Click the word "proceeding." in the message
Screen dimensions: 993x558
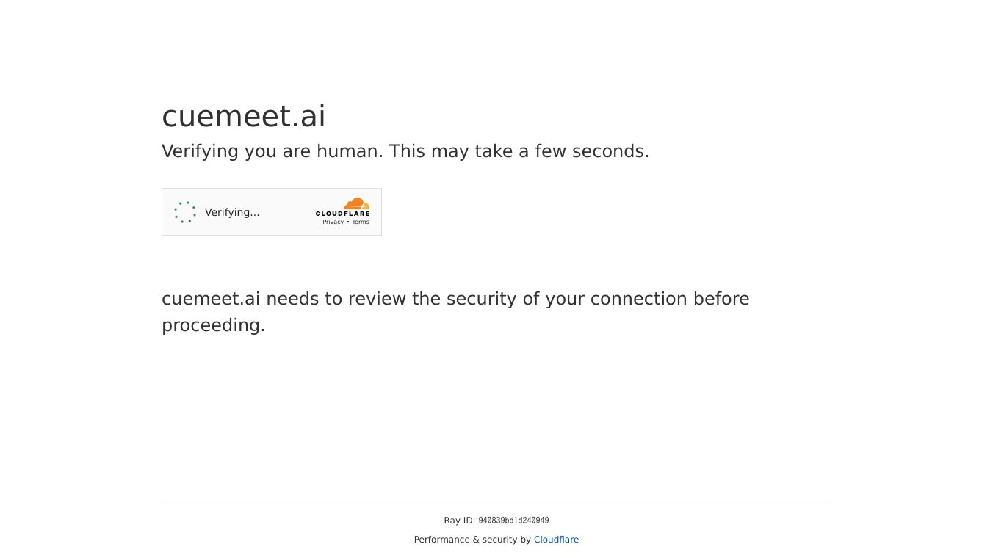coord(213,325)
